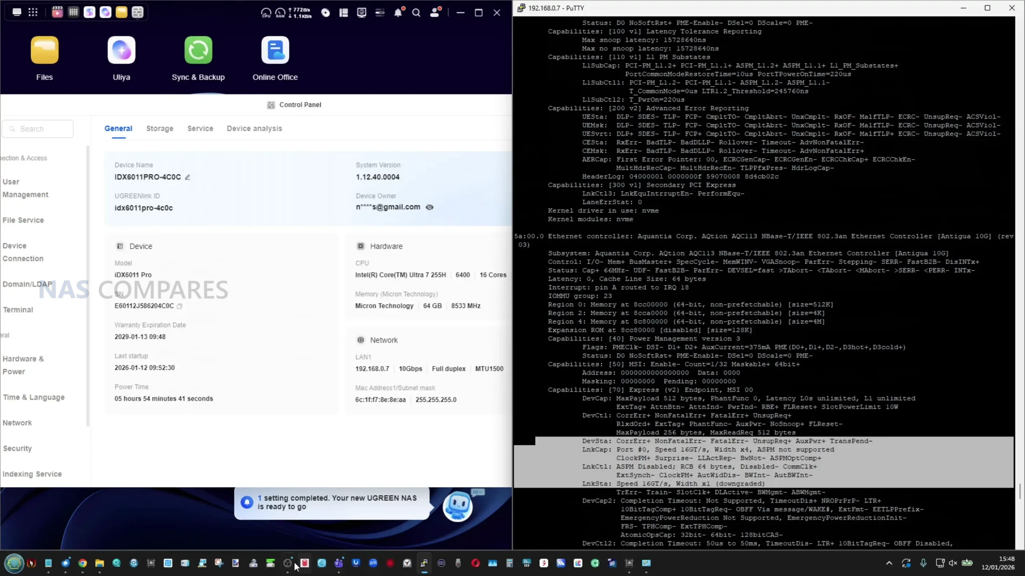Open the RAM usage monitor indicator

pyautogui.click(x=280, y=13)
